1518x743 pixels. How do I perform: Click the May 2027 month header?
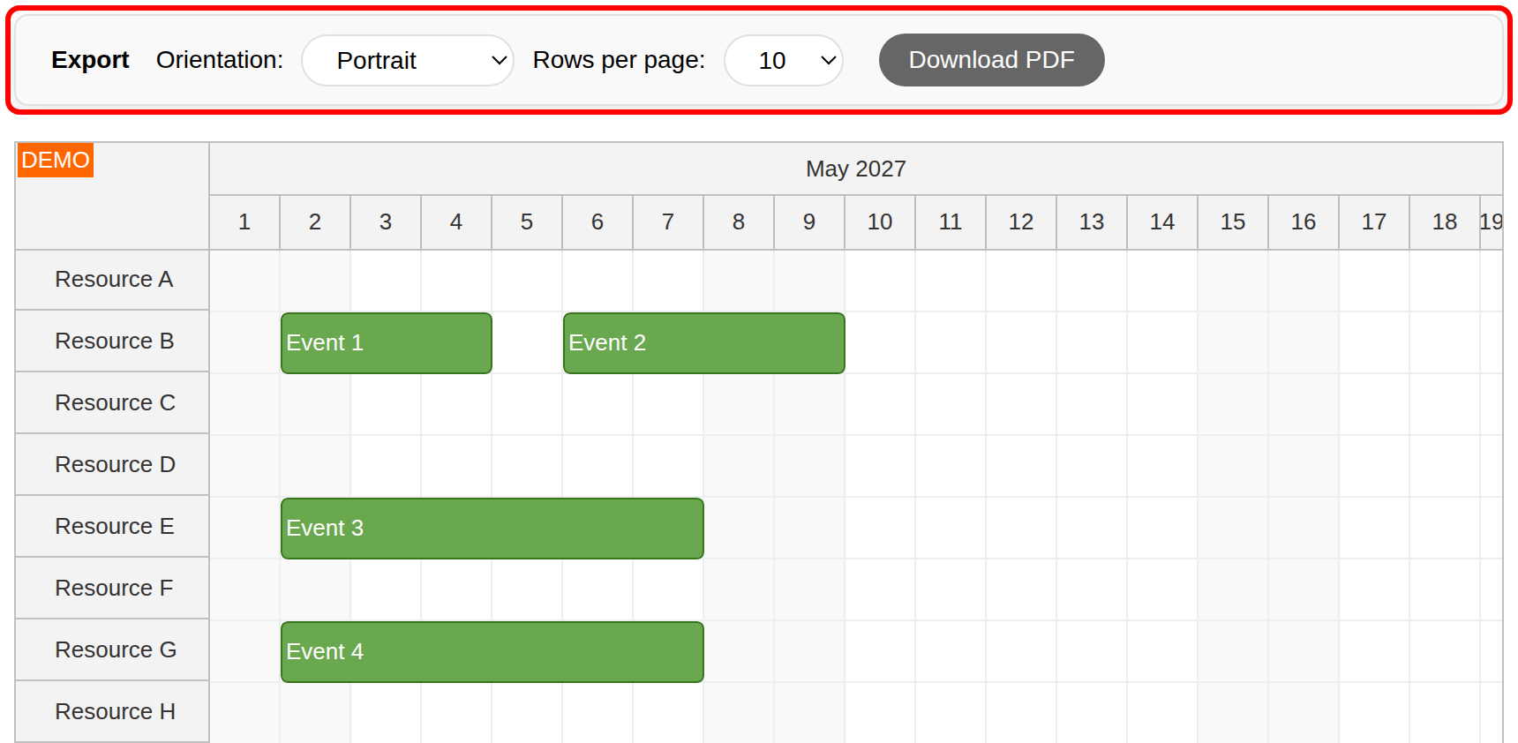(x=856, y=169)
